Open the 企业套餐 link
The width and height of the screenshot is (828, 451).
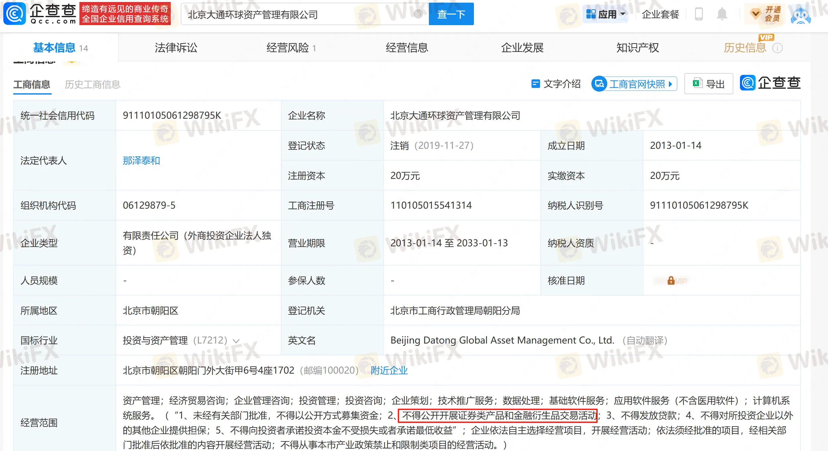[660, 14]
